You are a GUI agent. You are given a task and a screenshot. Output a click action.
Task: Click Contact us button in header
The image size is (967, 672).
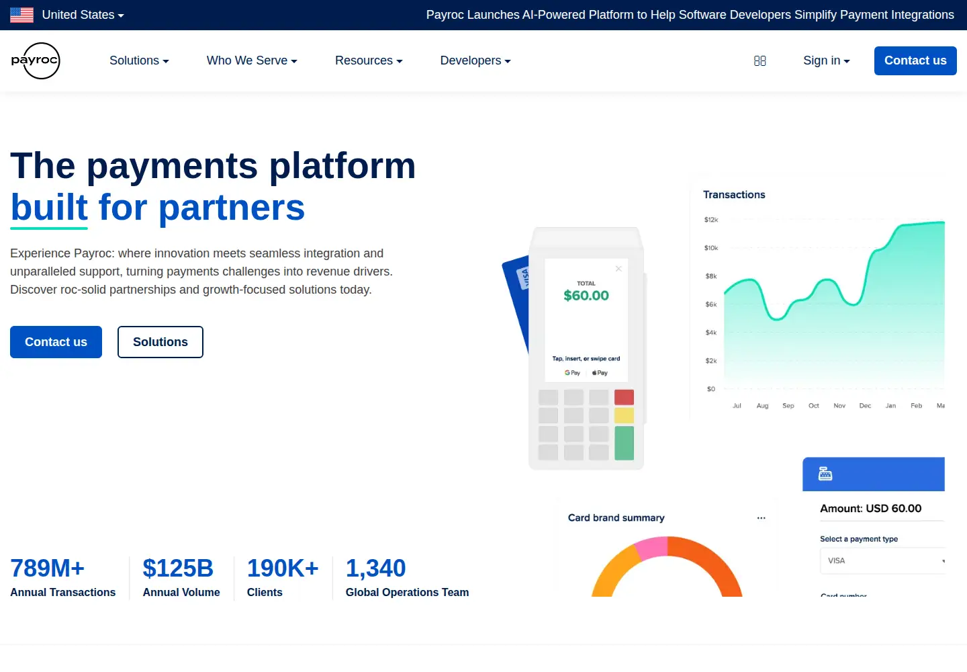(x=915, y=60)
